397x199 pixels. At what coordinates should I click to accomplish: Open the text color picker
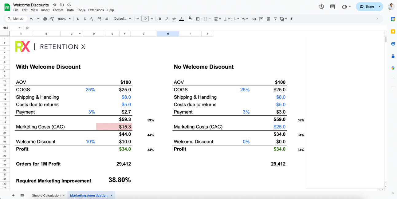pyautogui.click(x=181, y=19)
